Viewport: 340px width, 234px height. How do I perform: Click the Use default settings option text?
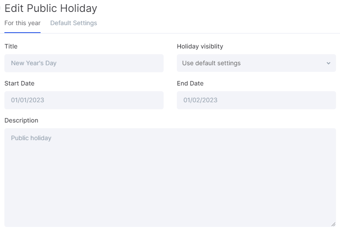[x=211, y=63]
